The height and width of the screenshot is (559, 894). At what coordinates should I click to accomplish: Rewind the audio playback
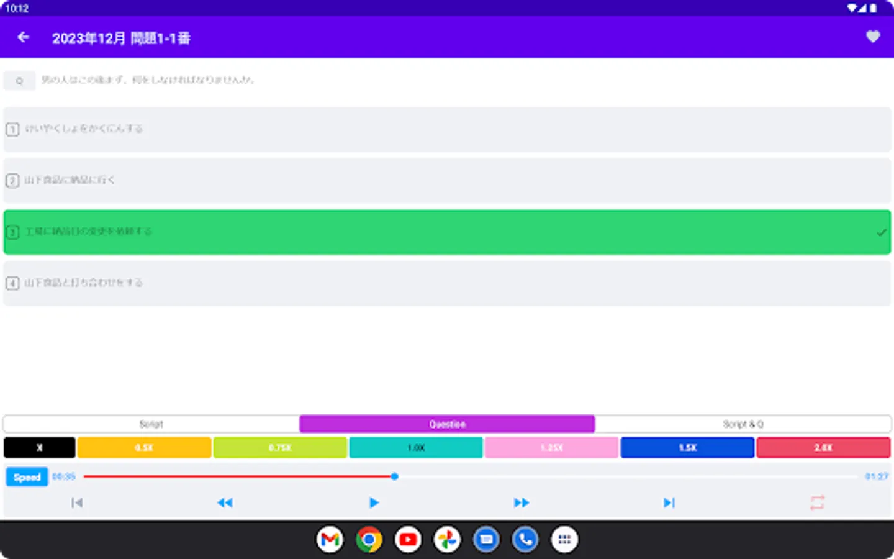tap(225, 502)
